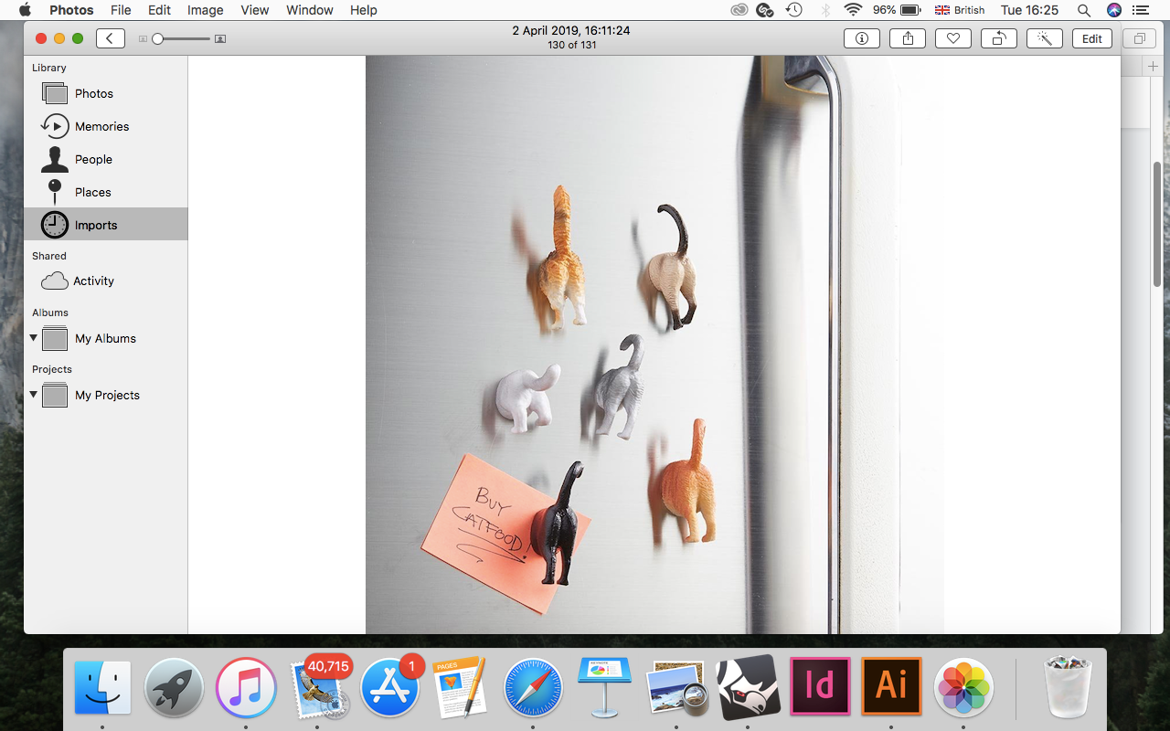Collapse the My Albums disclosure triangle

34,338
